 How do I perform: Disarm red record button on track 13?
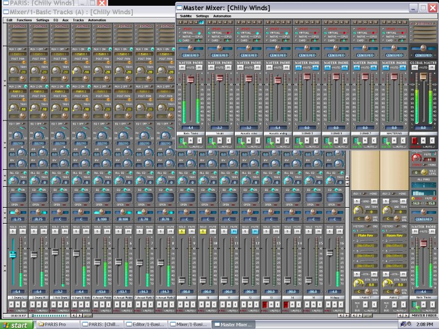(265, 304)
